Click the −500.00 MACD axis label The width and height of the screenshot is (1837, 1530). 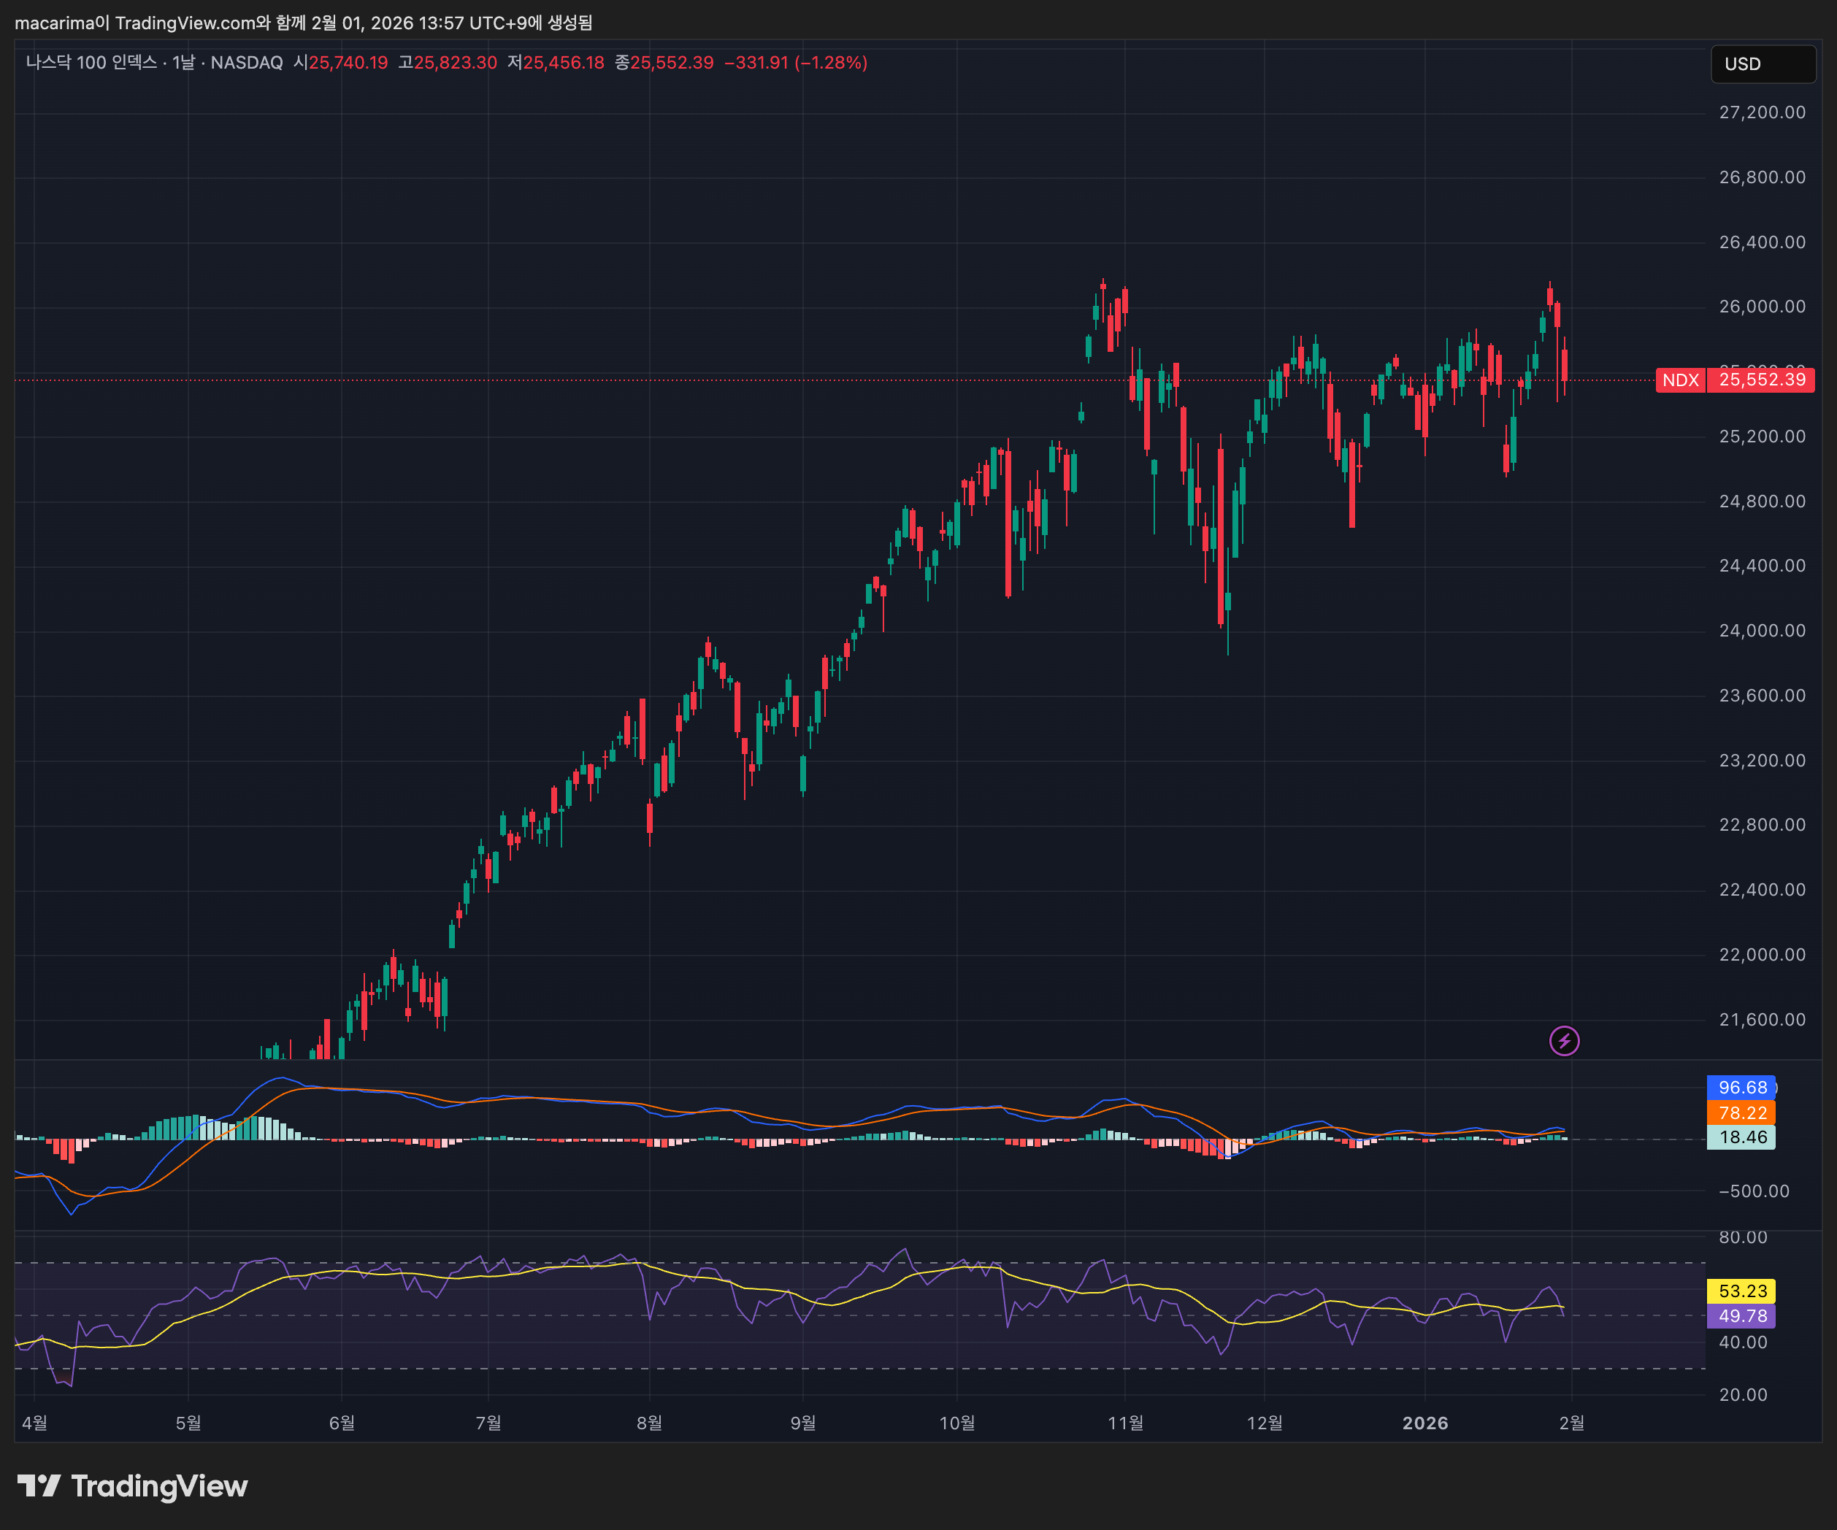1754,1191
